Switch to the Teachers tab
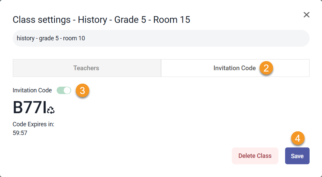 (87, 68)
